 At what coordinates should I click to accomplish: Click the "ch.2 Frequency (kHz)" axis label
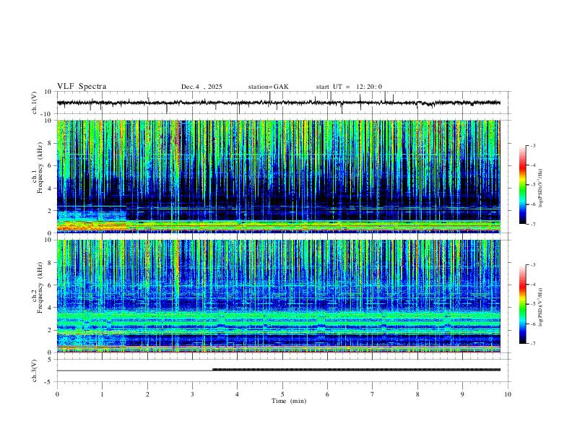pos(38,287)
